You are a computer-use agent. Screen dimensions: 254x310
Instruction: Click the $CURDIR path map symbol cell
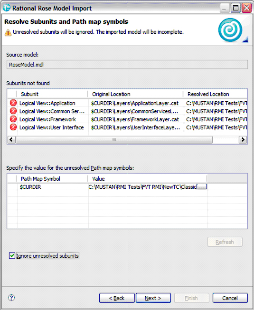tap(30, 187)
